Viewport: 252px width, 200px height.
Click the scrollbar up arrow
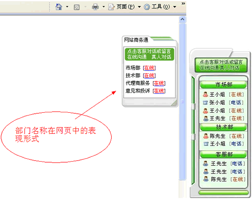pos(183,19)
